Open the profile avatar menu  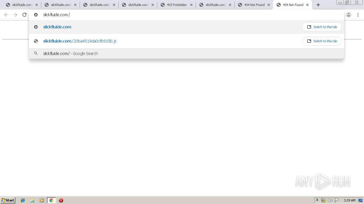pyautogui.click(x=349, y=15)
